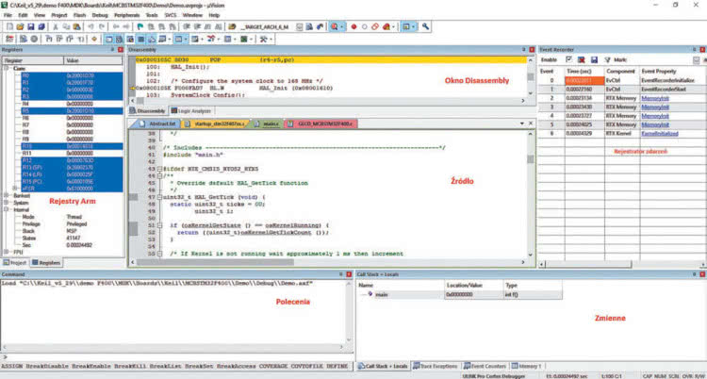Click the Open file toolbar icon

(18, 27)
